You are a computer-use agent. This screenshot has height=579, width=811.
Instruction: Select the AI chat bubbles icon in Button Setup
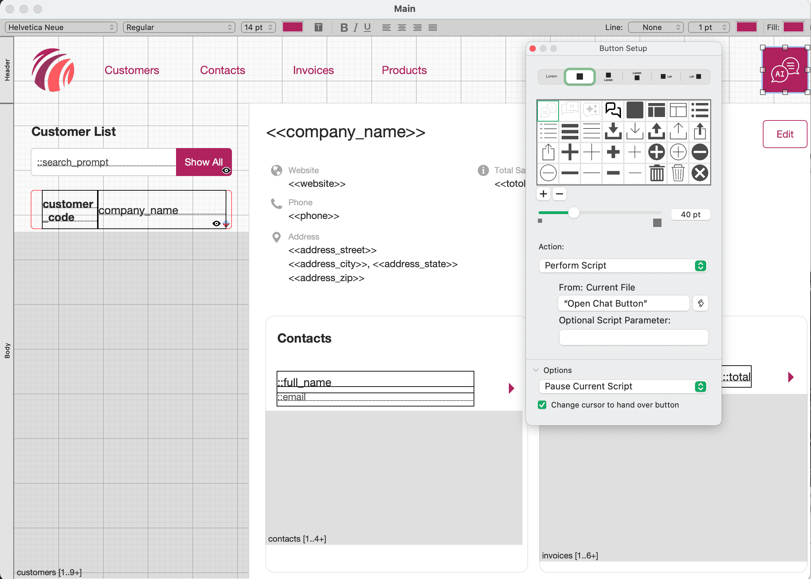point(548,110)
